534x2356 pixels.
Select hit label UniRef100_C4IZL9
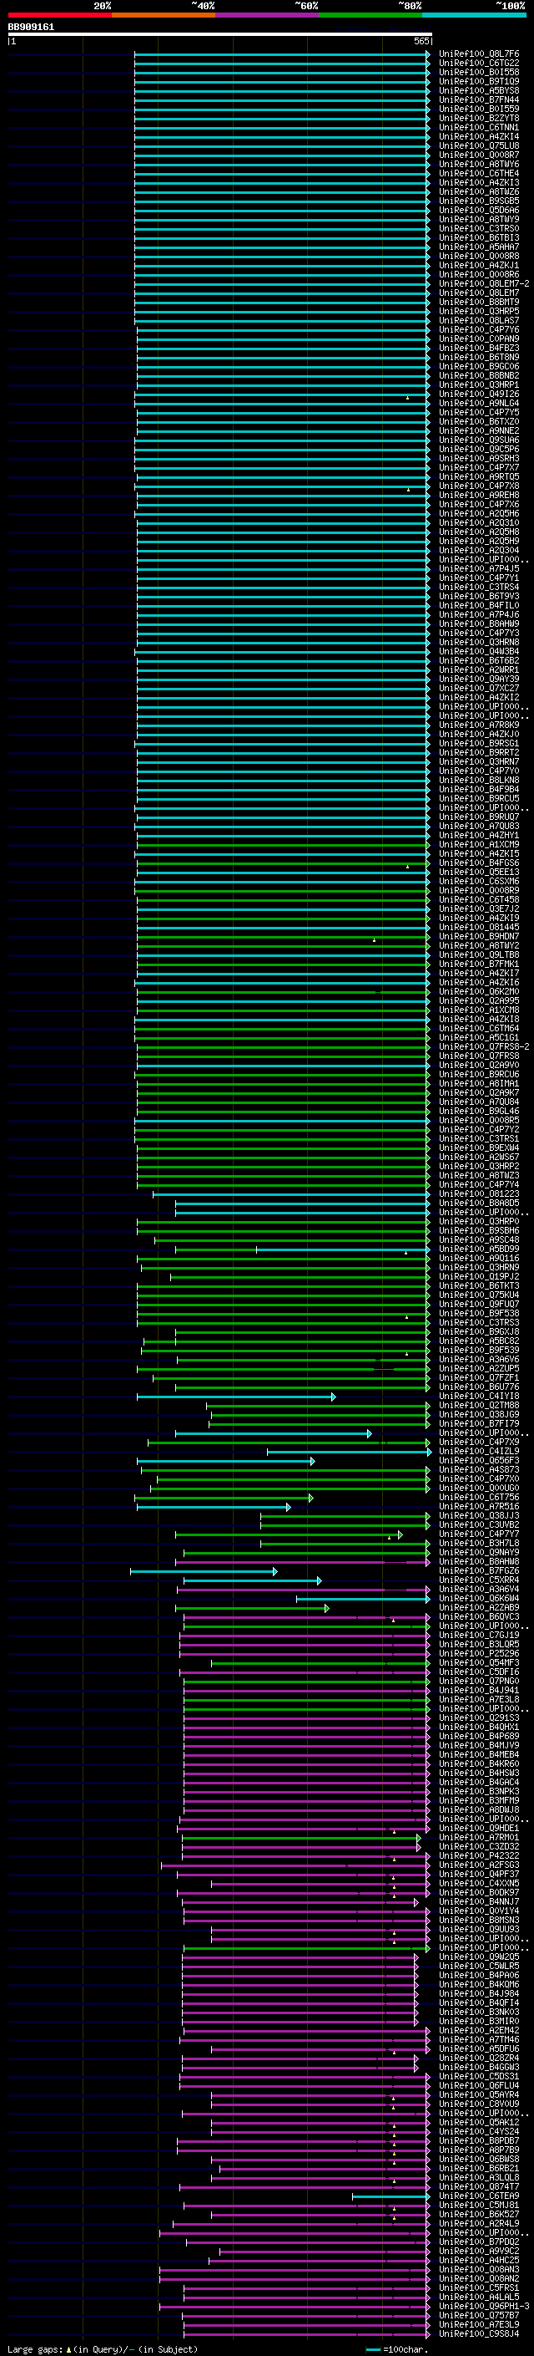[478, 1451]
